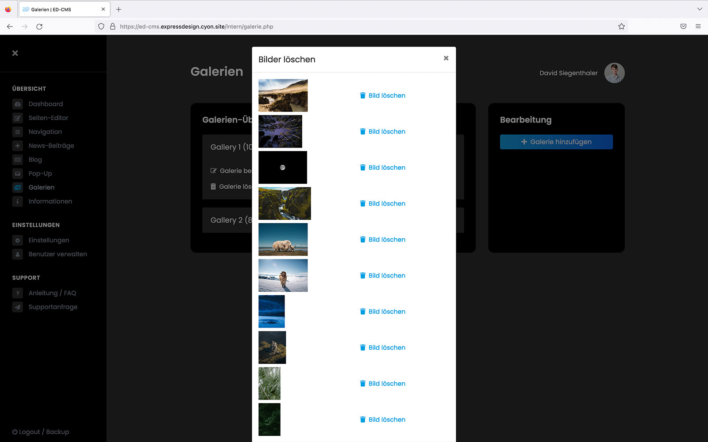Collapse the sidebar with the X icon
The image size is (708, 442).
tap(15, 53)
